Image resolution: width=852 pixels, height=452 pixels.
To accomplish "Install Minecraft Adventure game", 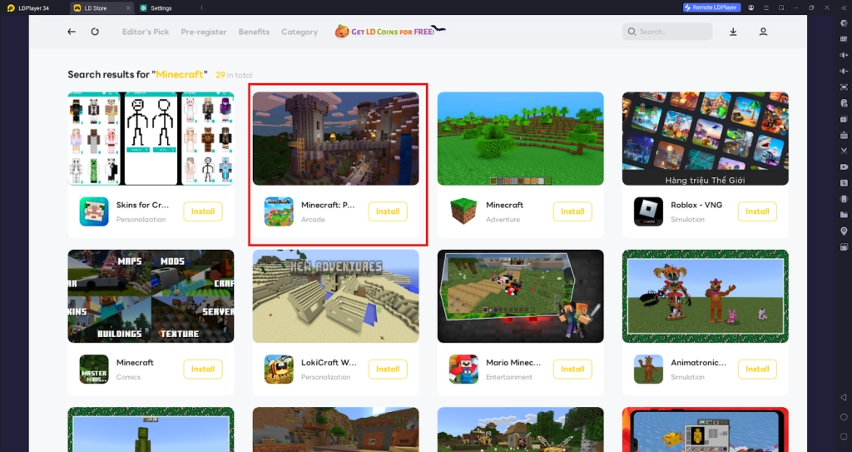I will point(572,211).
